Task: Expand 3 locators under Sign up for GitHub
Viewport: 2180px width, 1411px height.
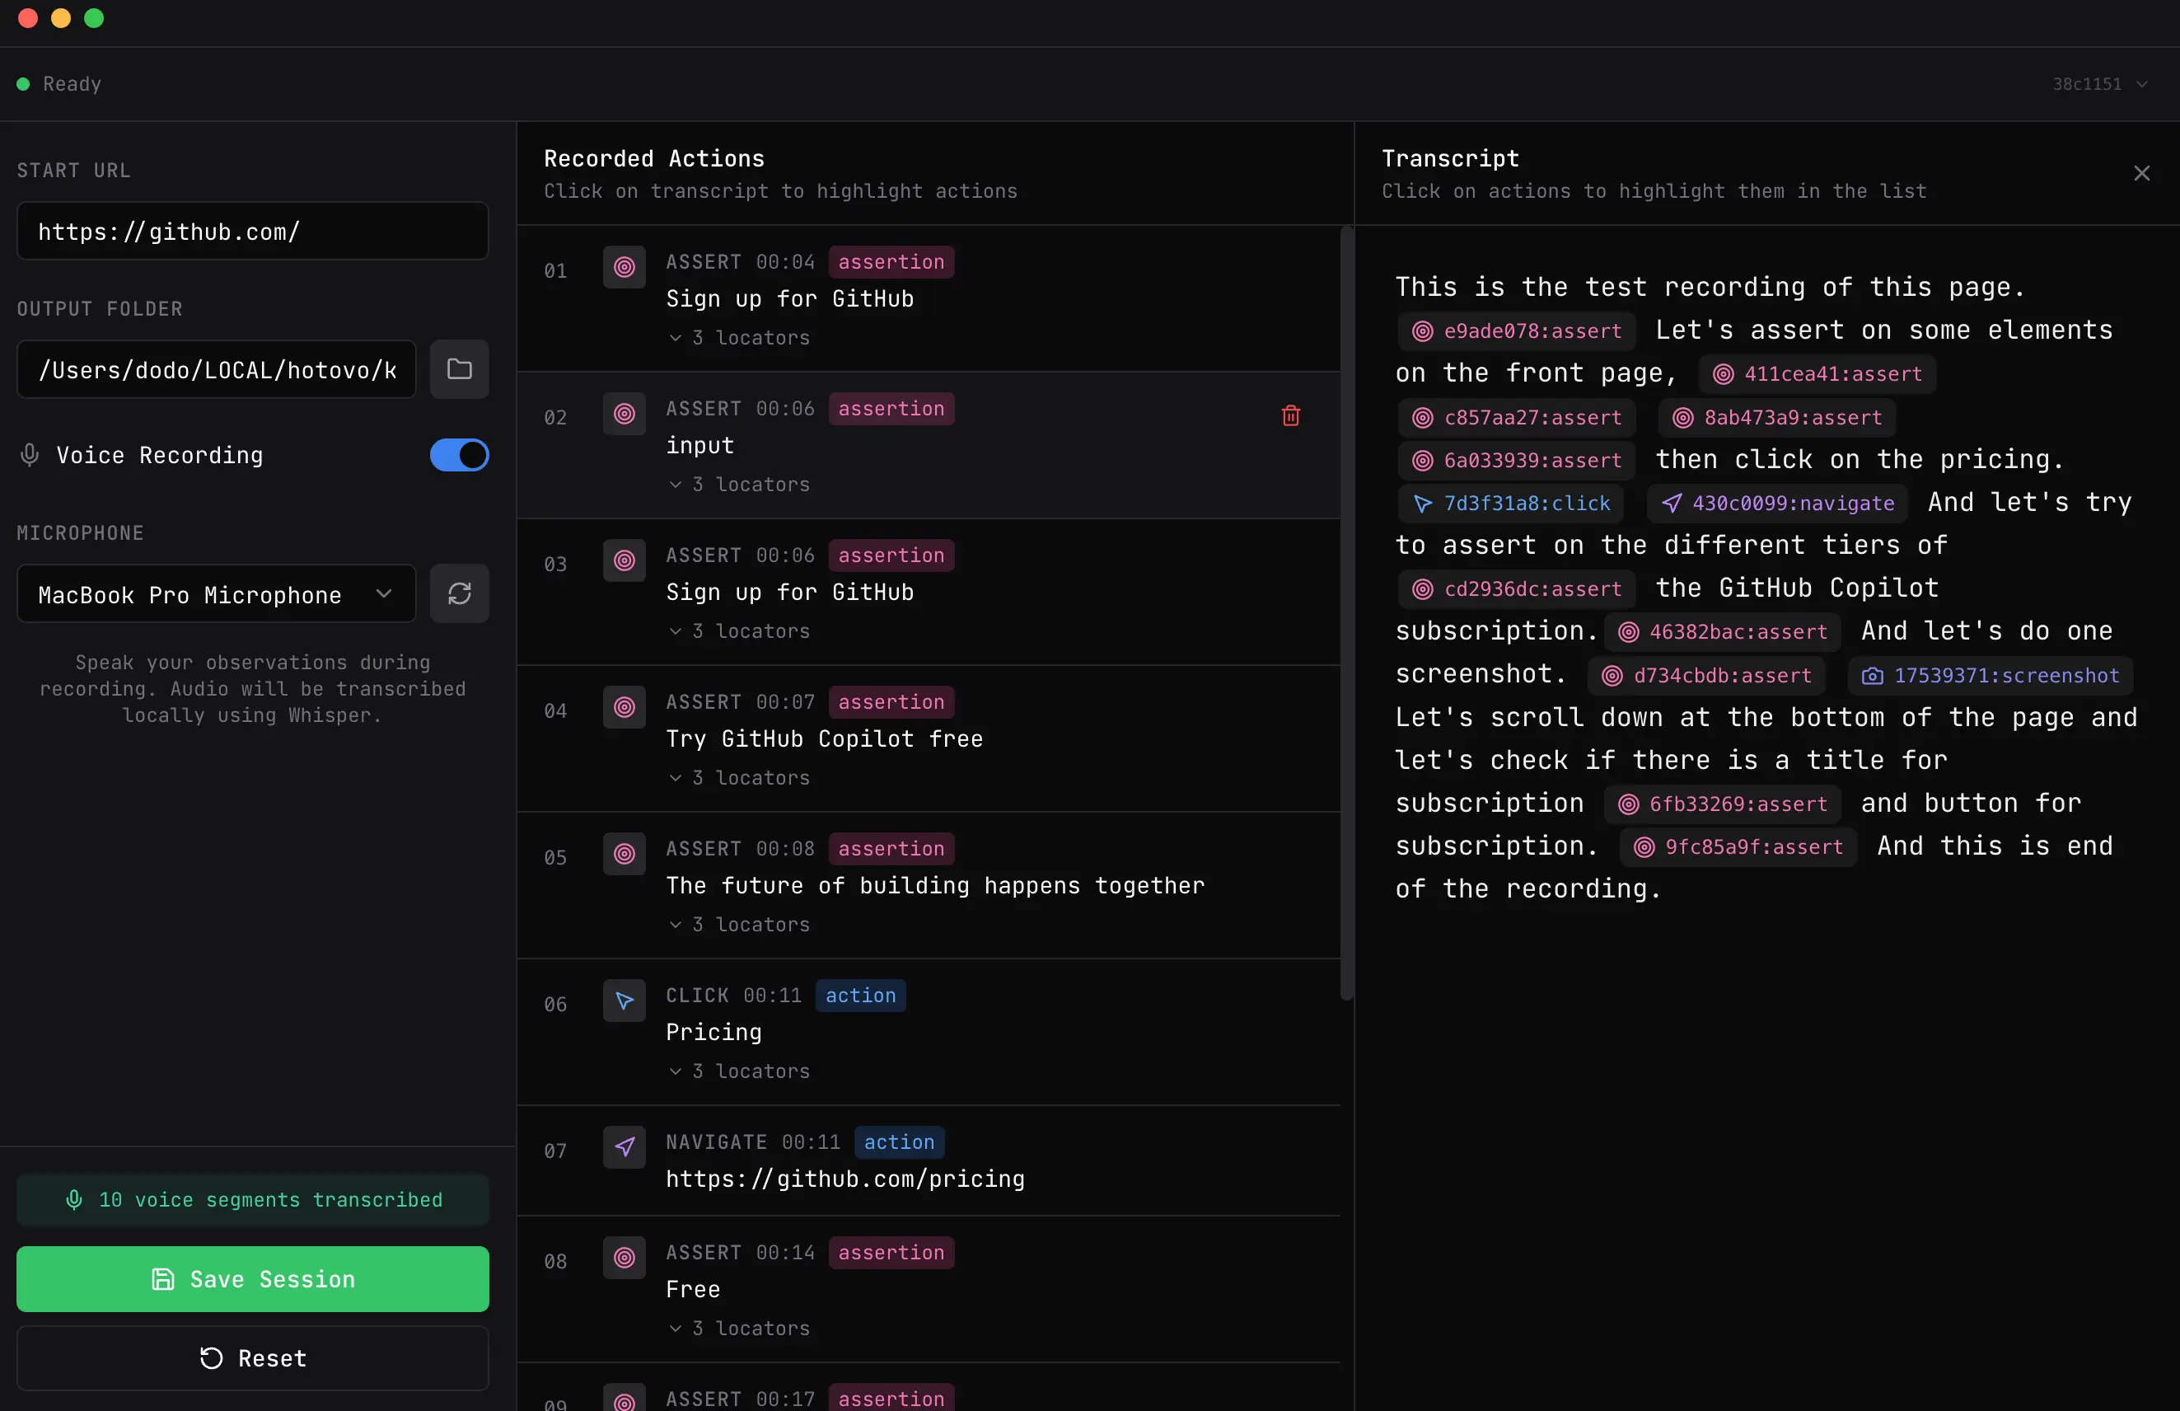Action: coord(738,337)
